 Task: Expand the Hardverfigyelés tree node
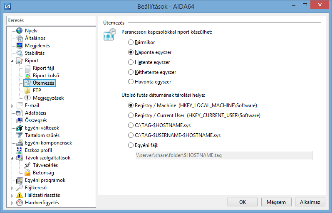[x=12, y=203]
